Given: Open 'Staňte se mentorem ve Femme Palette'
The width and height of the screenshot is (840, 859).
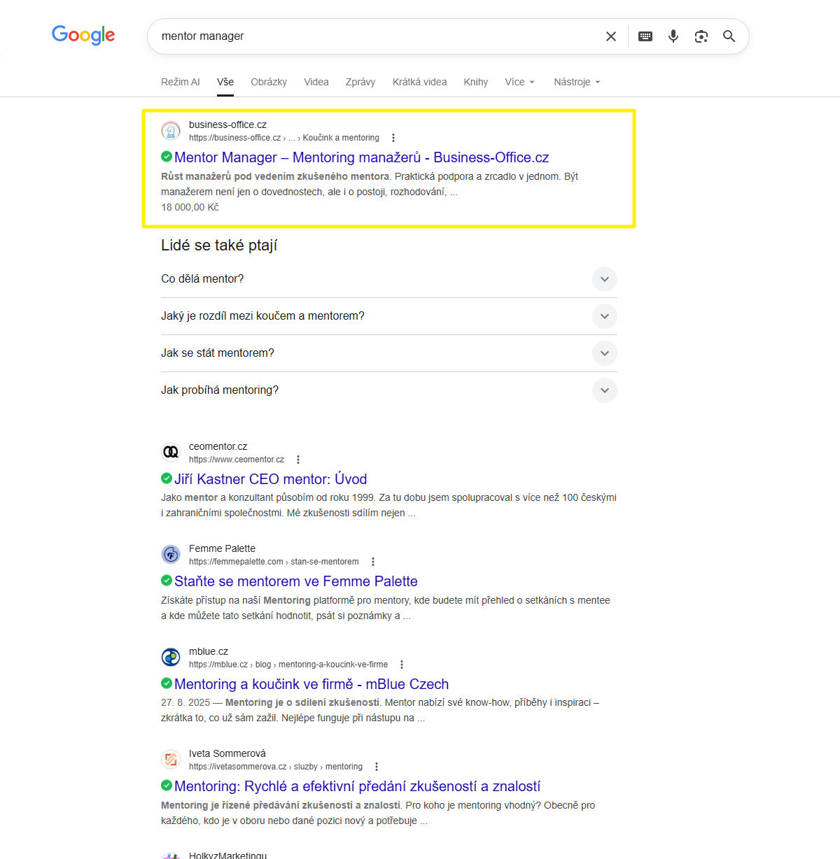Looking at the screenshot, I should [297, 581].
